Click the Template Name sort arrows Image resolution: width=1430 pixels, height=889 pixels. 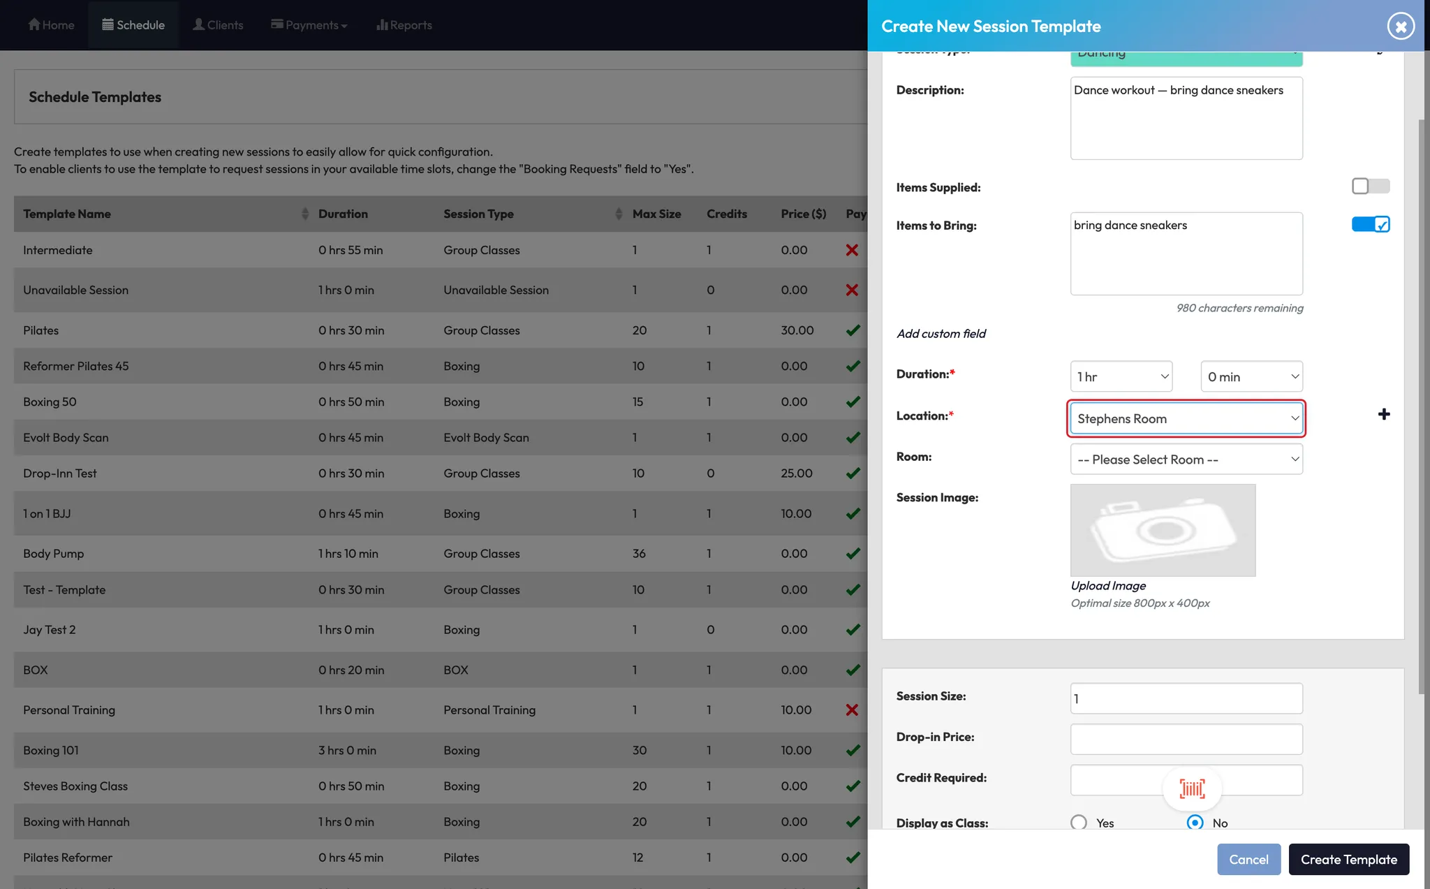coord(304,214)
